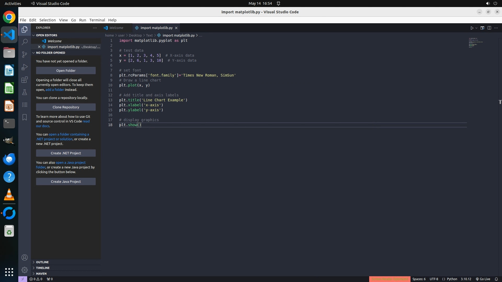Toggle Go Live server in status bar

pyautogui.click(x=483, y=279)
